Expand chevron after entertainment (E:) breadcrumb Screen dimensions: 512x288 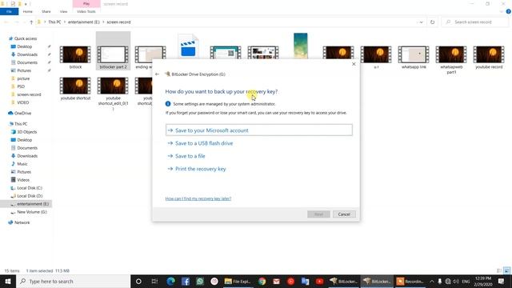point(103,22)
